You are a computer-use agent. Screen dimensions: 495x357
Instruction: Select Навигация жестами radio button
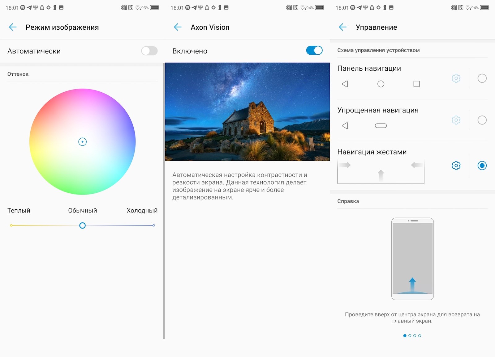point(482,166)
